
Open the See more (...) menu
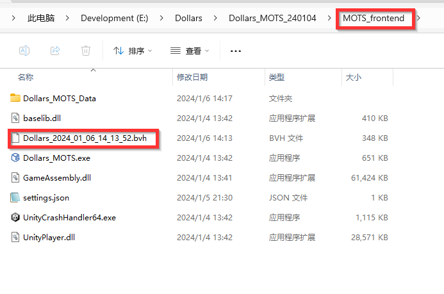(235, 51)
